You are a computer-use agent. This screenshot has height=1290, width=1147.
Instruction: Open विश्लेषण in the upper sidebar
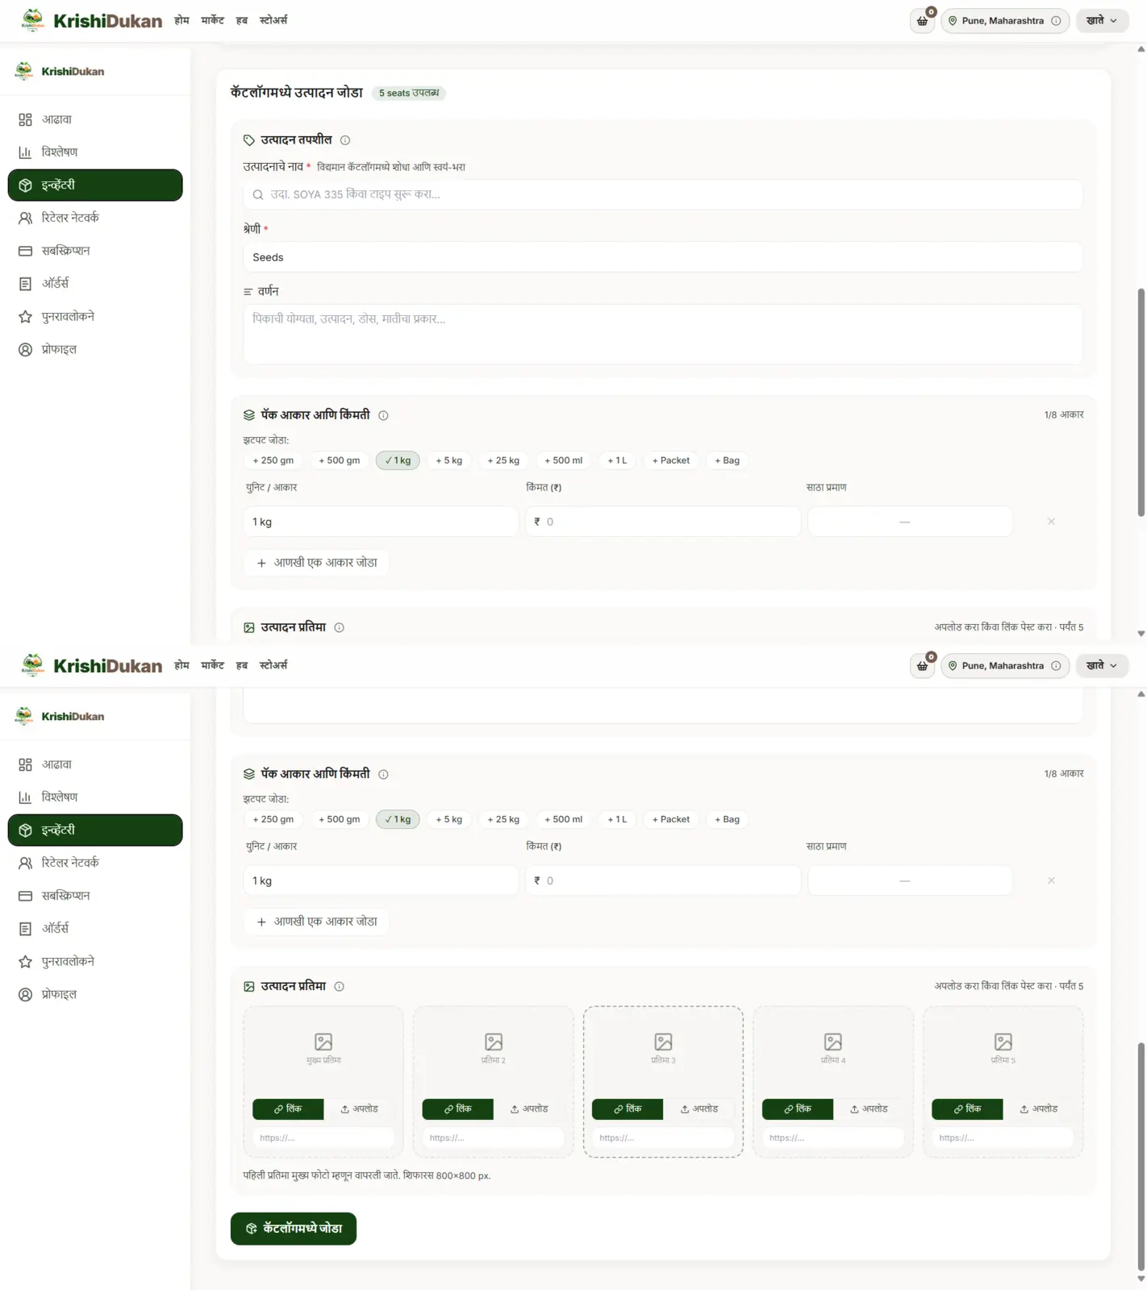click(x=95, y=152)
